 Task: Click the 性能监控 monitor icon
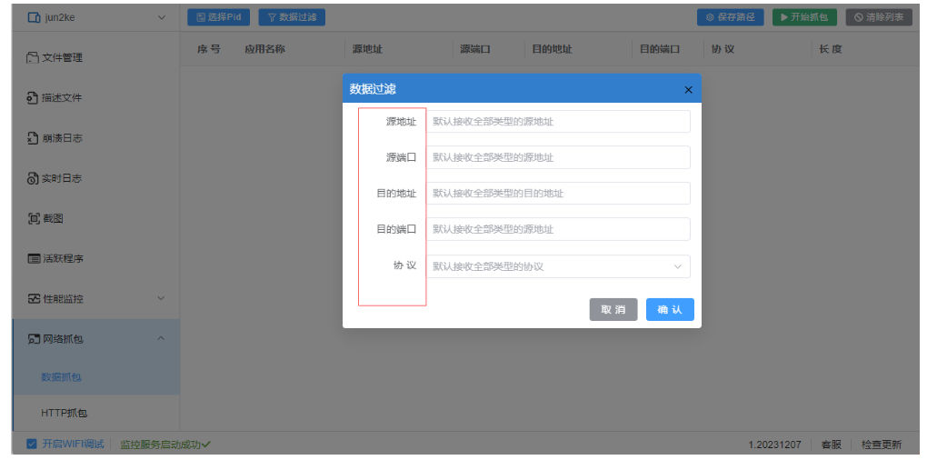pyautogui.click(x=34, y=298)
